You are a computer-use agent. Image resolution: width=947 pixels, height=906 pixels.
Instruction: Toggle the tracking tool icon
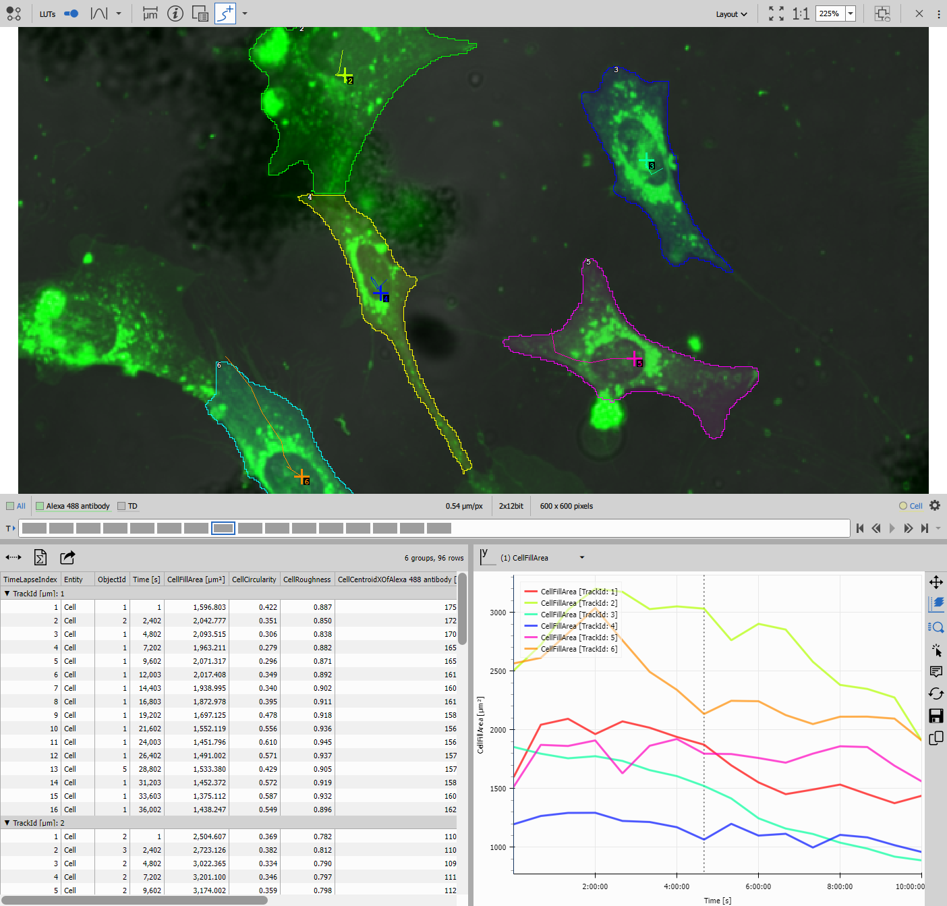pos(225,13)
